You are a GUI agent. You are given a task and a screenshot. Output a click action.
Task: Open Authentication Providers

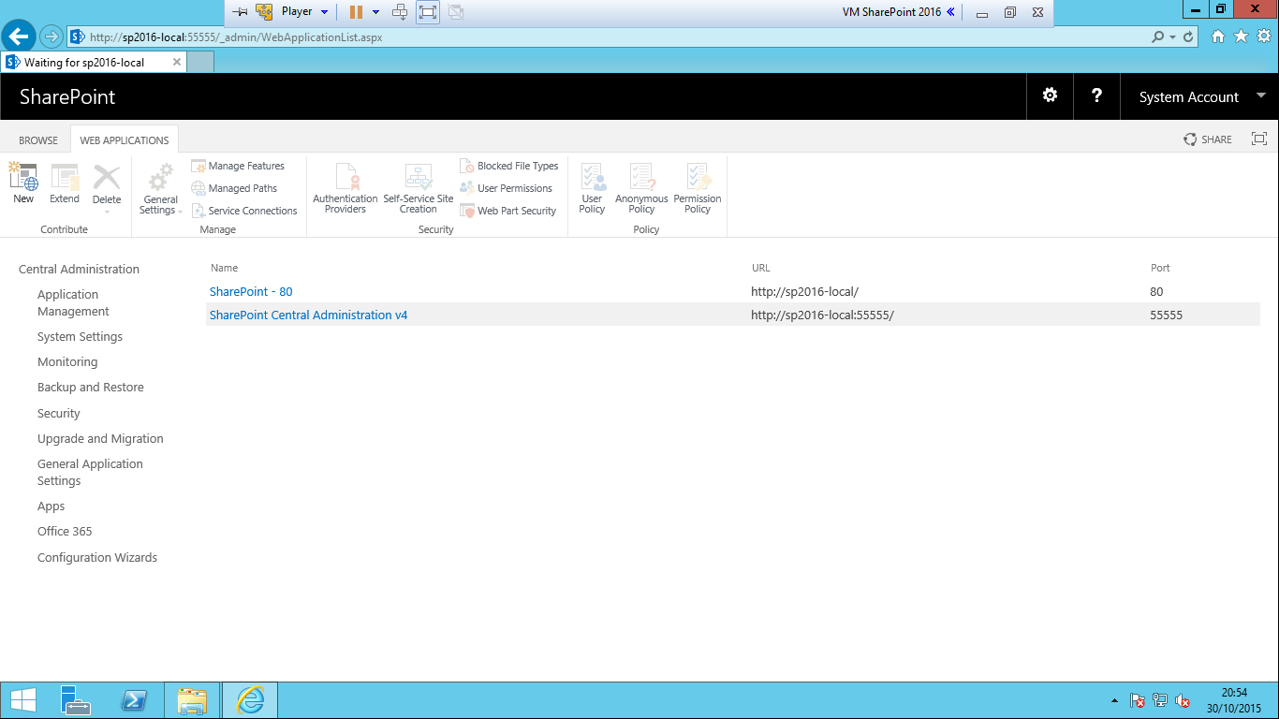(x=345, y=189)
